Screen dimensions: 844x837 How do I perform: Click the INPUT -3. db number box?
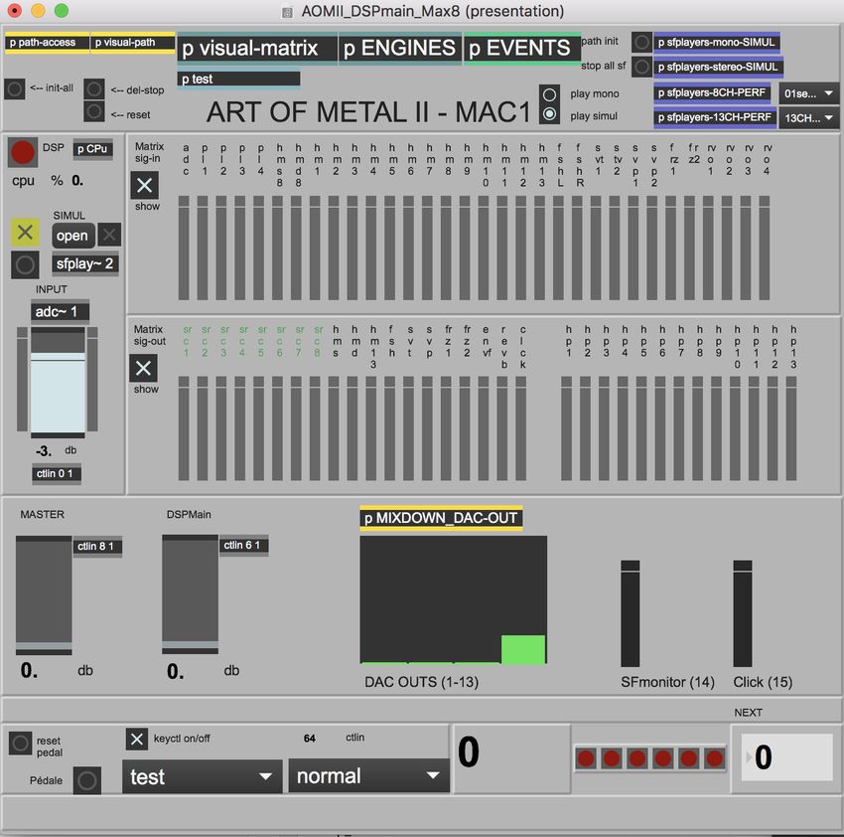coord(43,450)
